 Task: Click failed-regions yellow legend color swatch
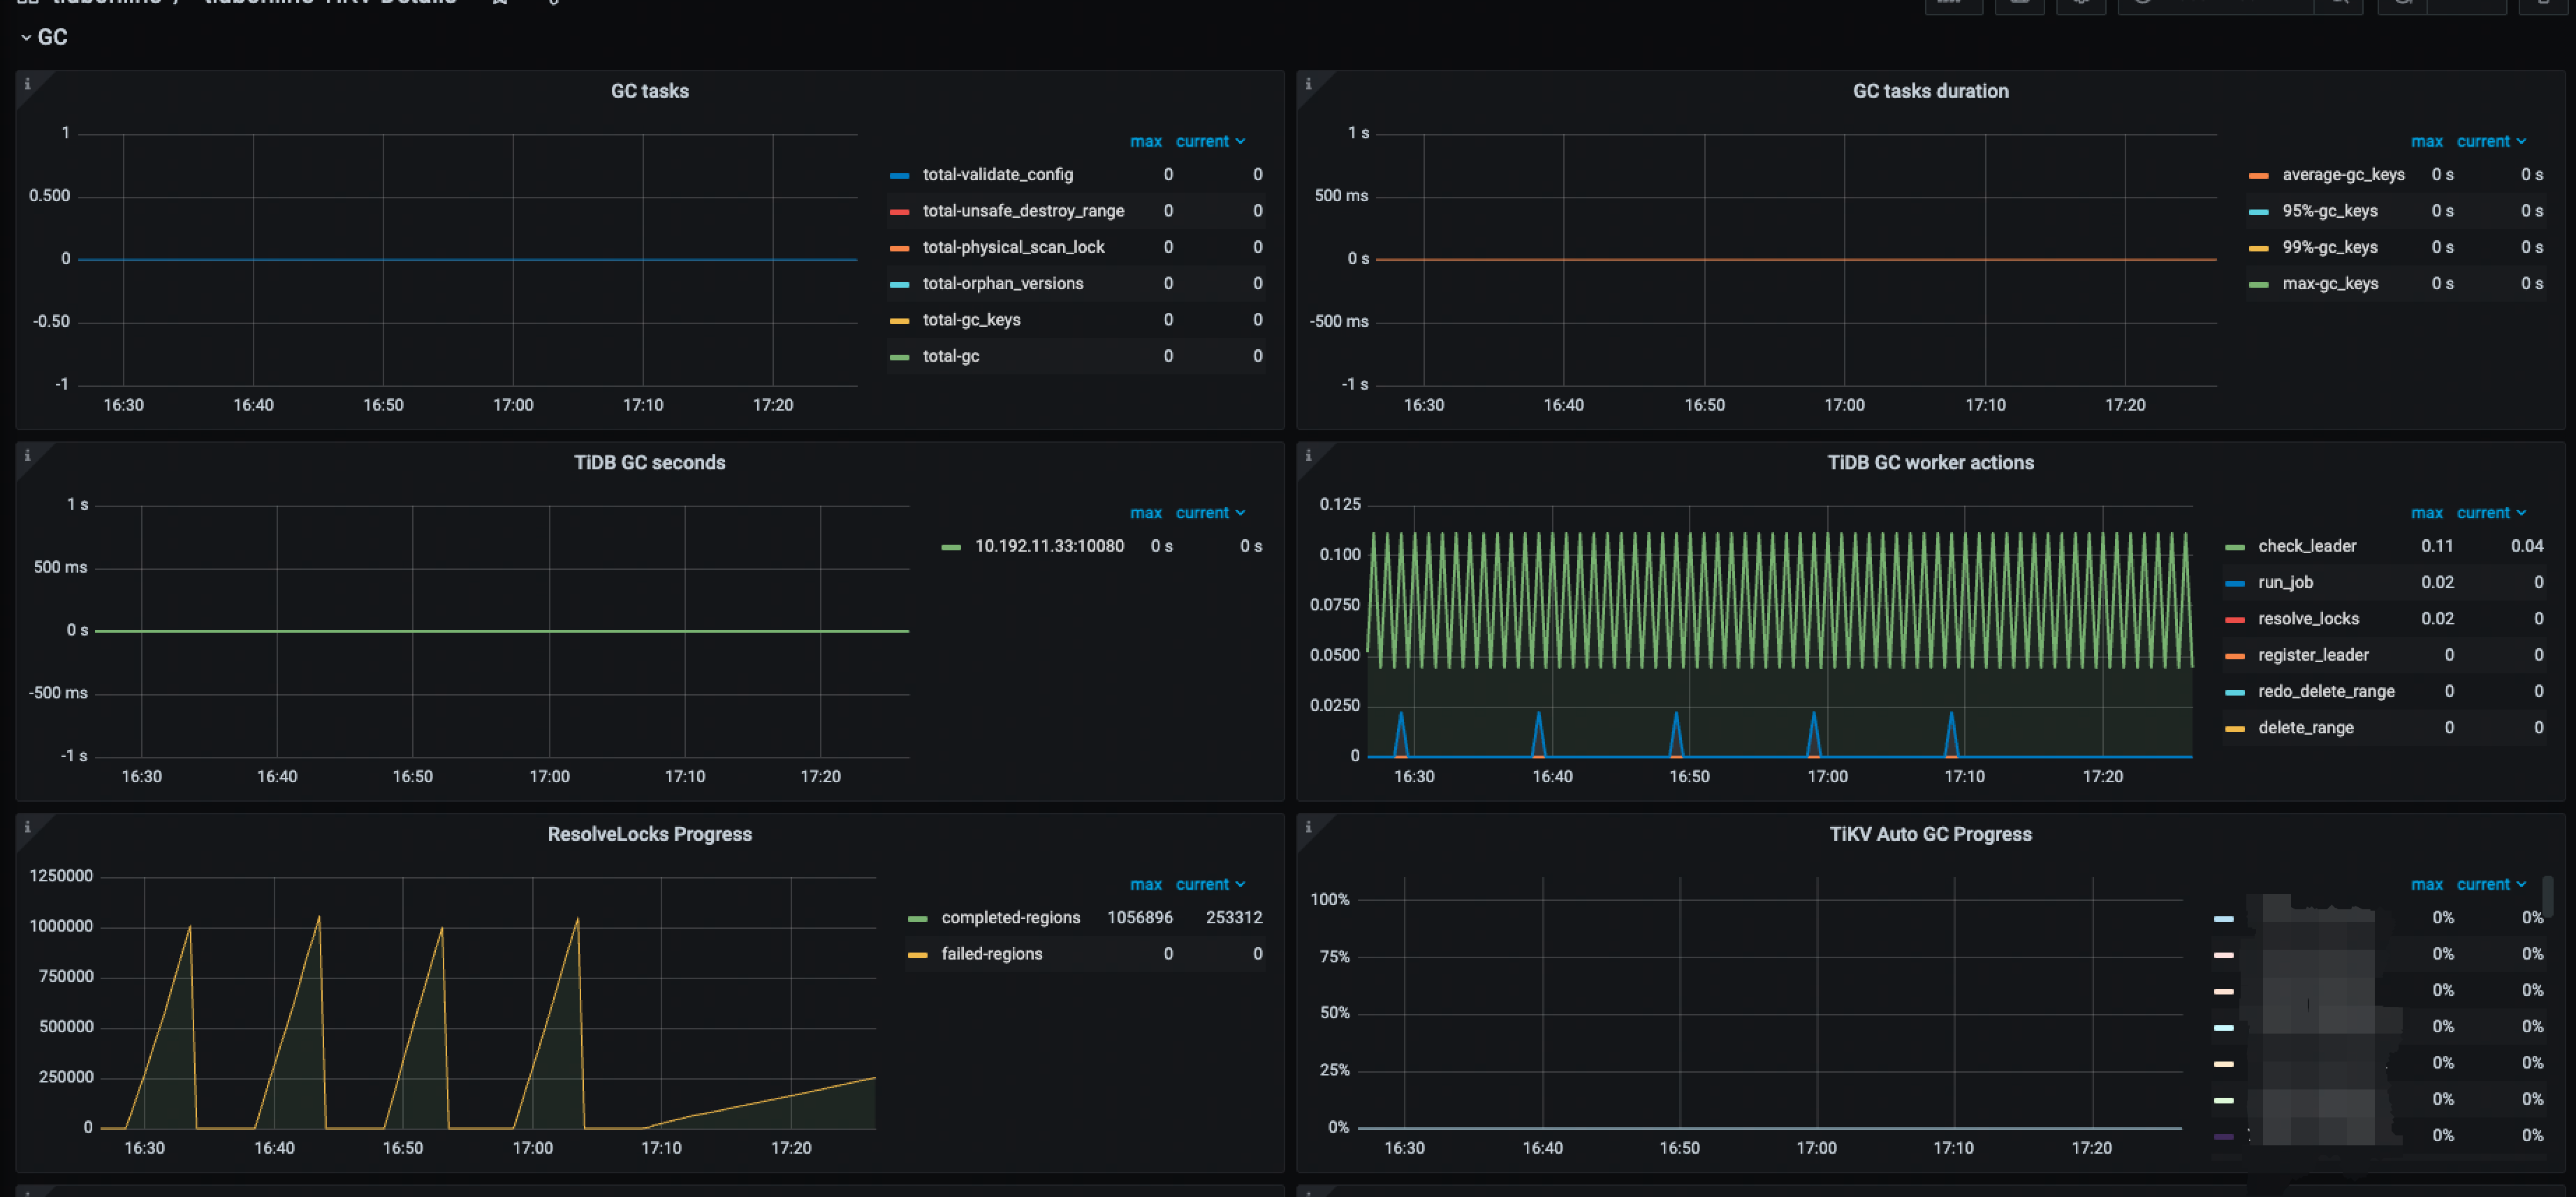pos(917,955)
